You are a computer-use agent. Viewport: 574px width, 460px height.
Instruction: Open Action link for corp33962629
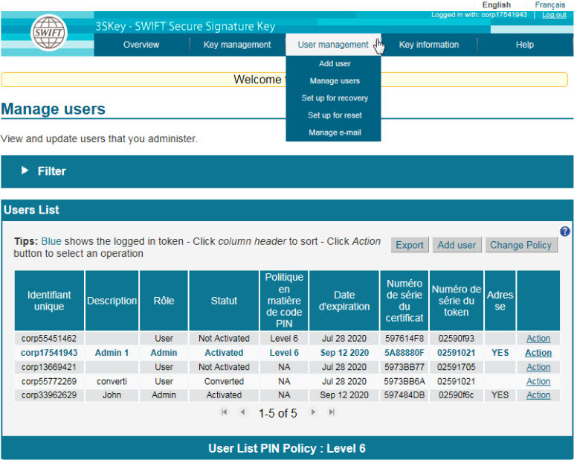(538, 395)
